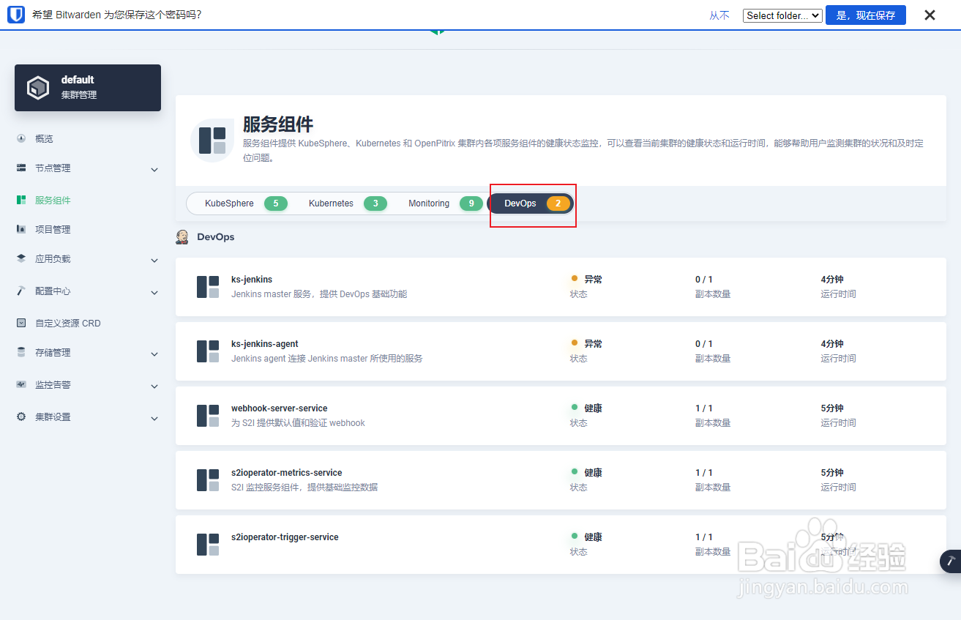Expand the 应用负载 menu chevron
Image resolution: width=961 pixels, height=620 pixels.
tap(154, 261)
